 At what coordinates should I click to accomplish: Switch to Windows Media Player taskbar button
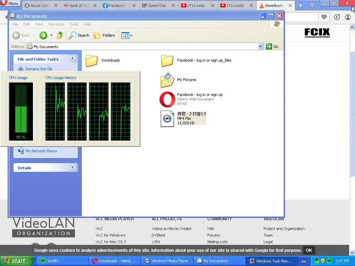(167, 261)
